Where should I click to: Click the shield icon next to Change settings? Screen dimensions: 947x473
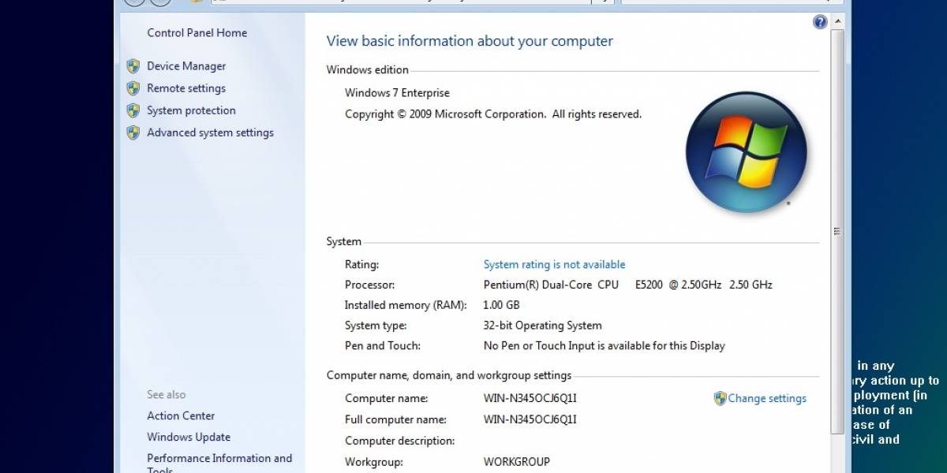point(720,398)
